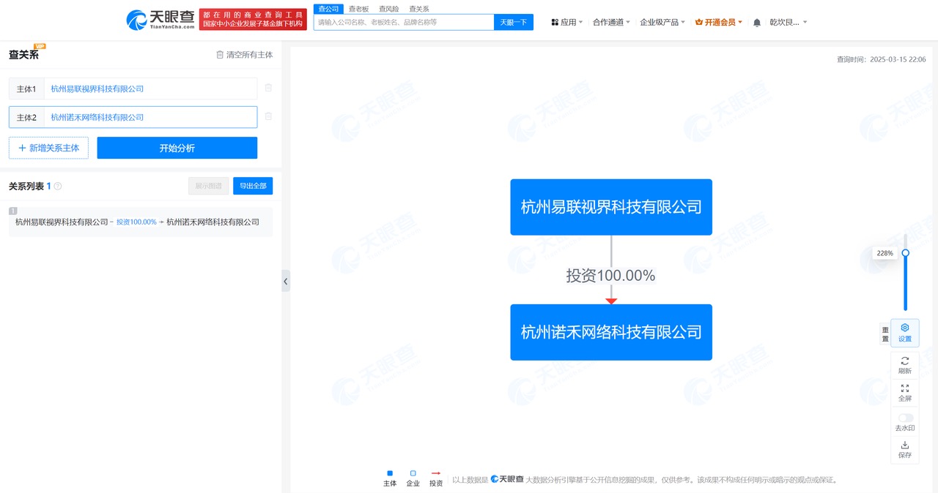Edit the 主体1 company input field
The image size is (938, 493).
[150, 89]
